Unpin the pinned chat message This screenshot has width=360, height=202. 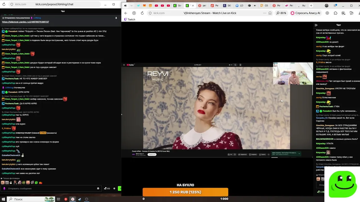pos(116,18)
